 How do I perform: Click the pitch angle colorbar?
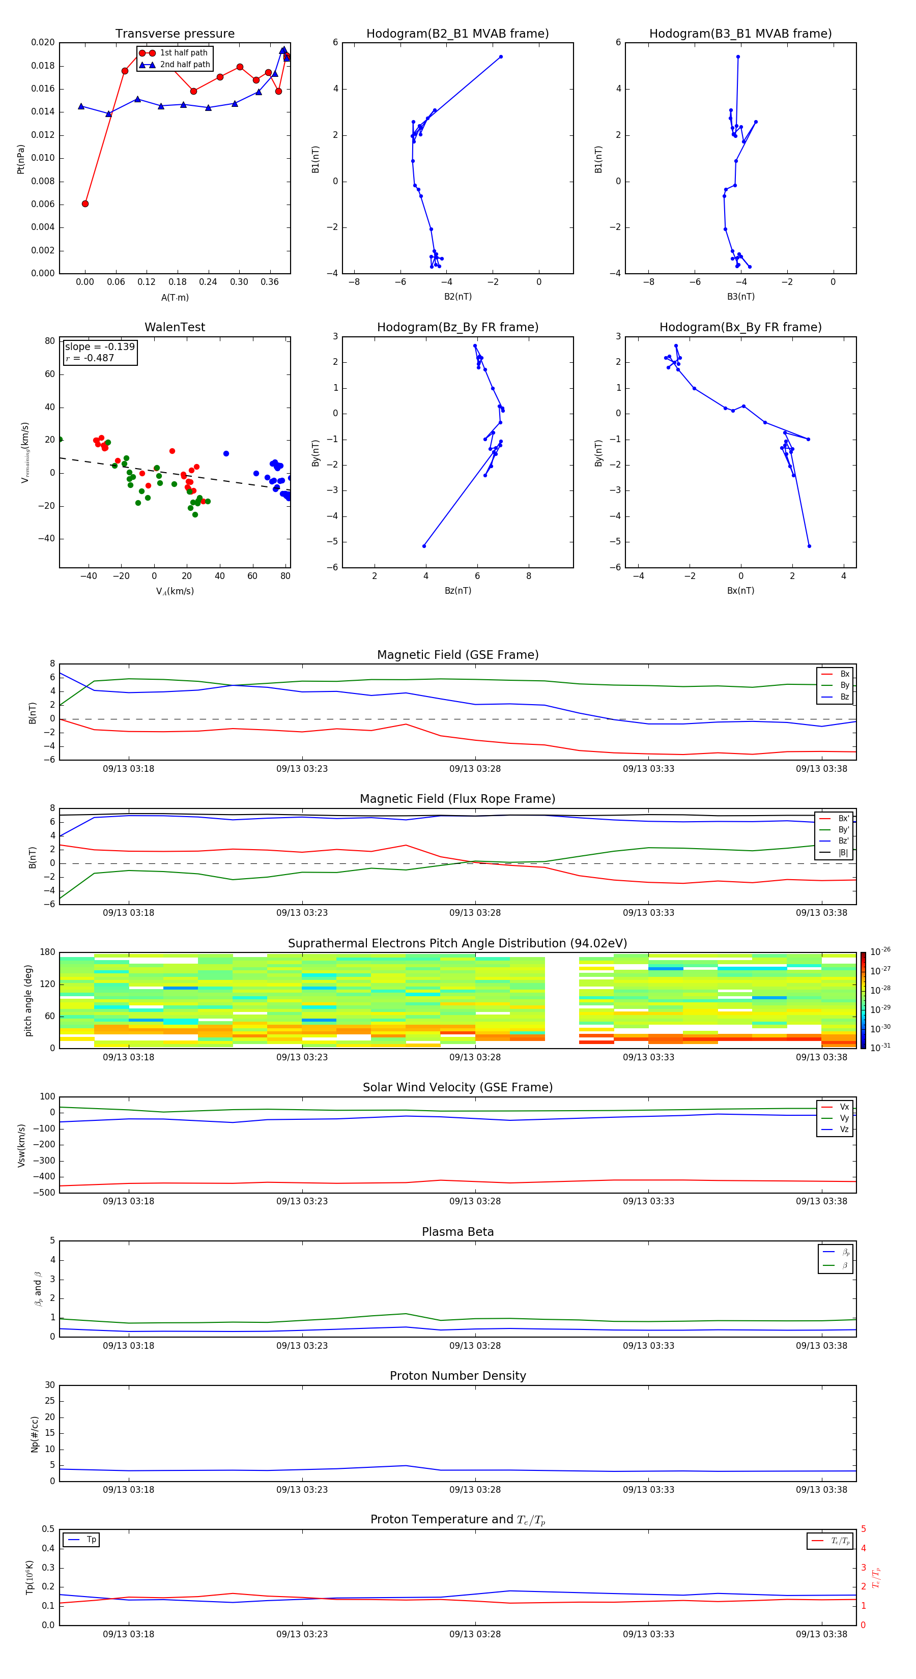[x=863, y=1000]
